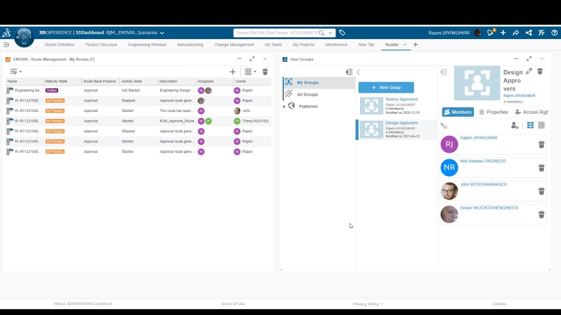Click the plus add icon in the top bar
Image resolution: width=561 pixels, height=315 pixels.
503,33
